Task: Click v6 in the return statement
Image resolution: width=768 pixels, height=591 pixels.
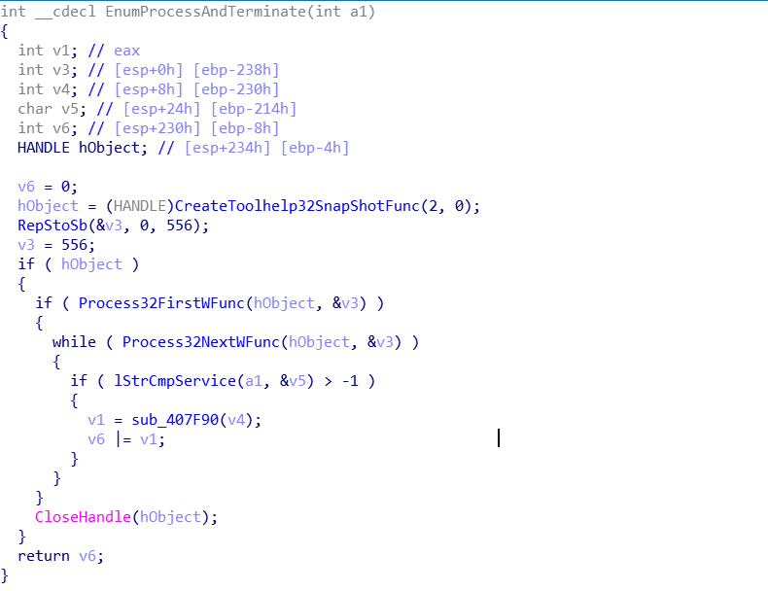Action: pyautogui.click(x=87, y=556)
